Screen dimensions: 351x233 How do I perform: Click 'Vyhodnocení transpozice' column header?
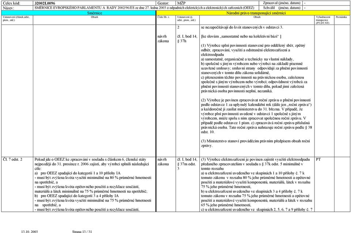click(x=323, y=20)
